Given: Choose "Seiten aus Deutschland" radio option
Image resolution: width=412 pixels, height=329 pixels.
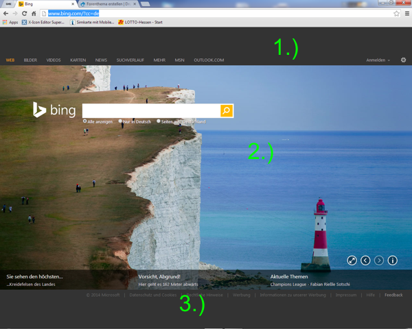Looking at the screenshot, I should [x=159, y=121].
